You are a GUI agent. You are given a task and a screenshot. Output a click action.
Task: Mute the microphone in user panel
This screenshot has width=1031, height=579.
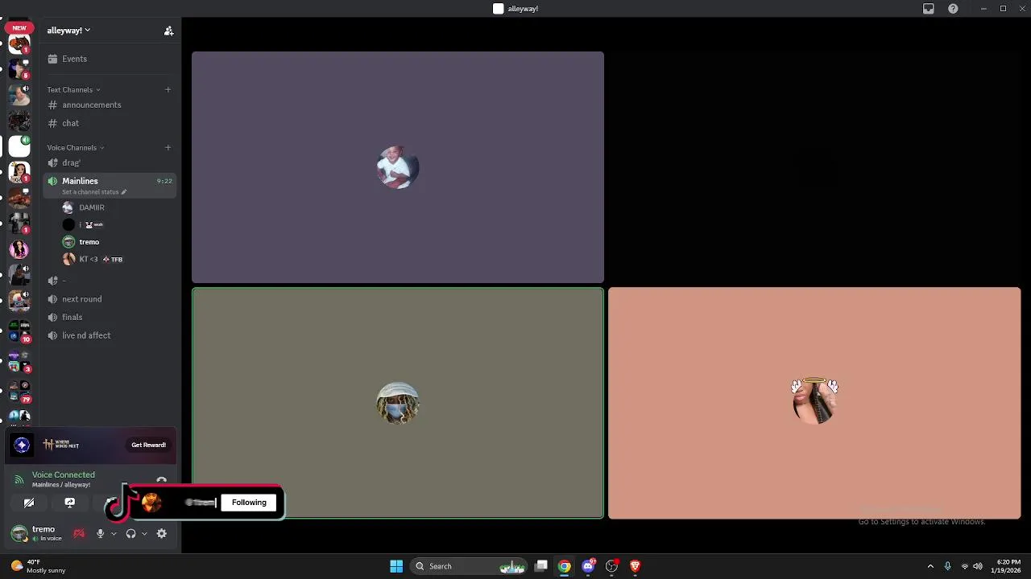pyautogui.click(x=100, y=533)
